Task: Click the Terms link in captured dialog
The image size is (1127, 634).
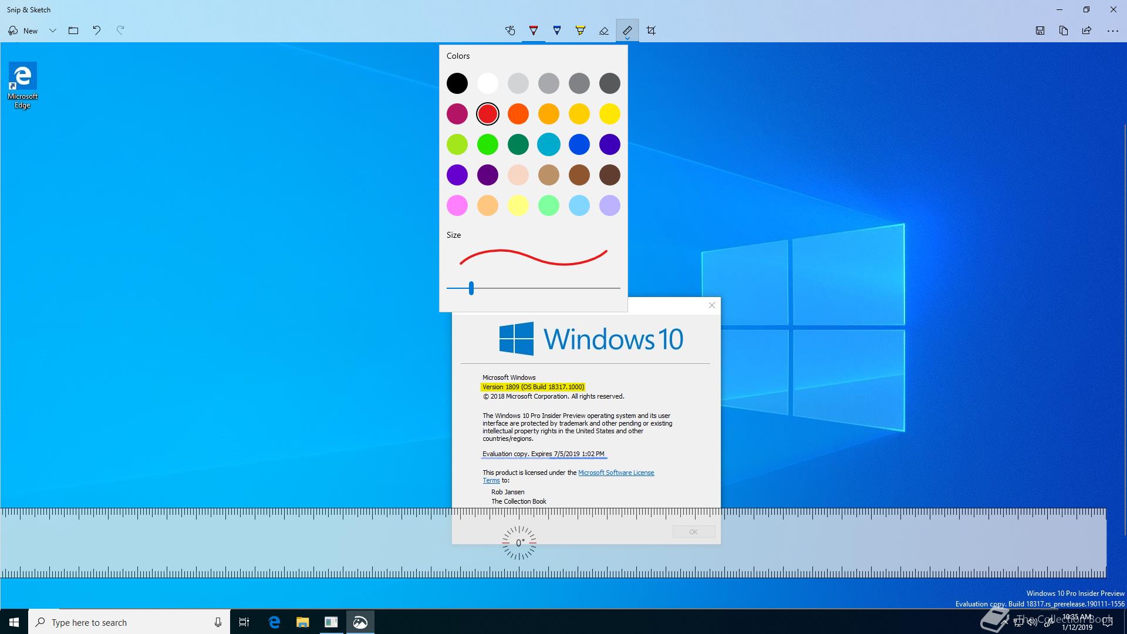Action: [491, 480]
